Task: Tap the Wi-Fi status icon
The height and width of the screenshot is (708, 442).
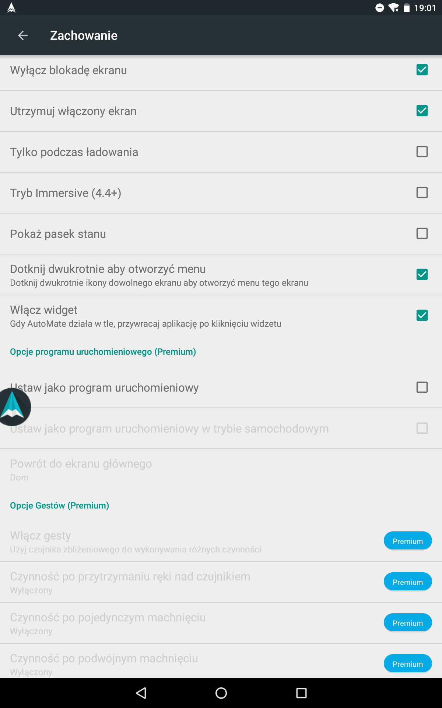Action: coord(394,8)
